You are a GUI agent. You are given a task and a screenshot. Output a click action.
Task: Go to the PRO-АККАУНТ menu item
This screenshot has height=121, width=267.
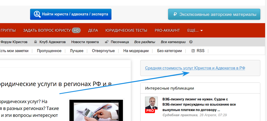pyautogui.click(x=167, y=30)
